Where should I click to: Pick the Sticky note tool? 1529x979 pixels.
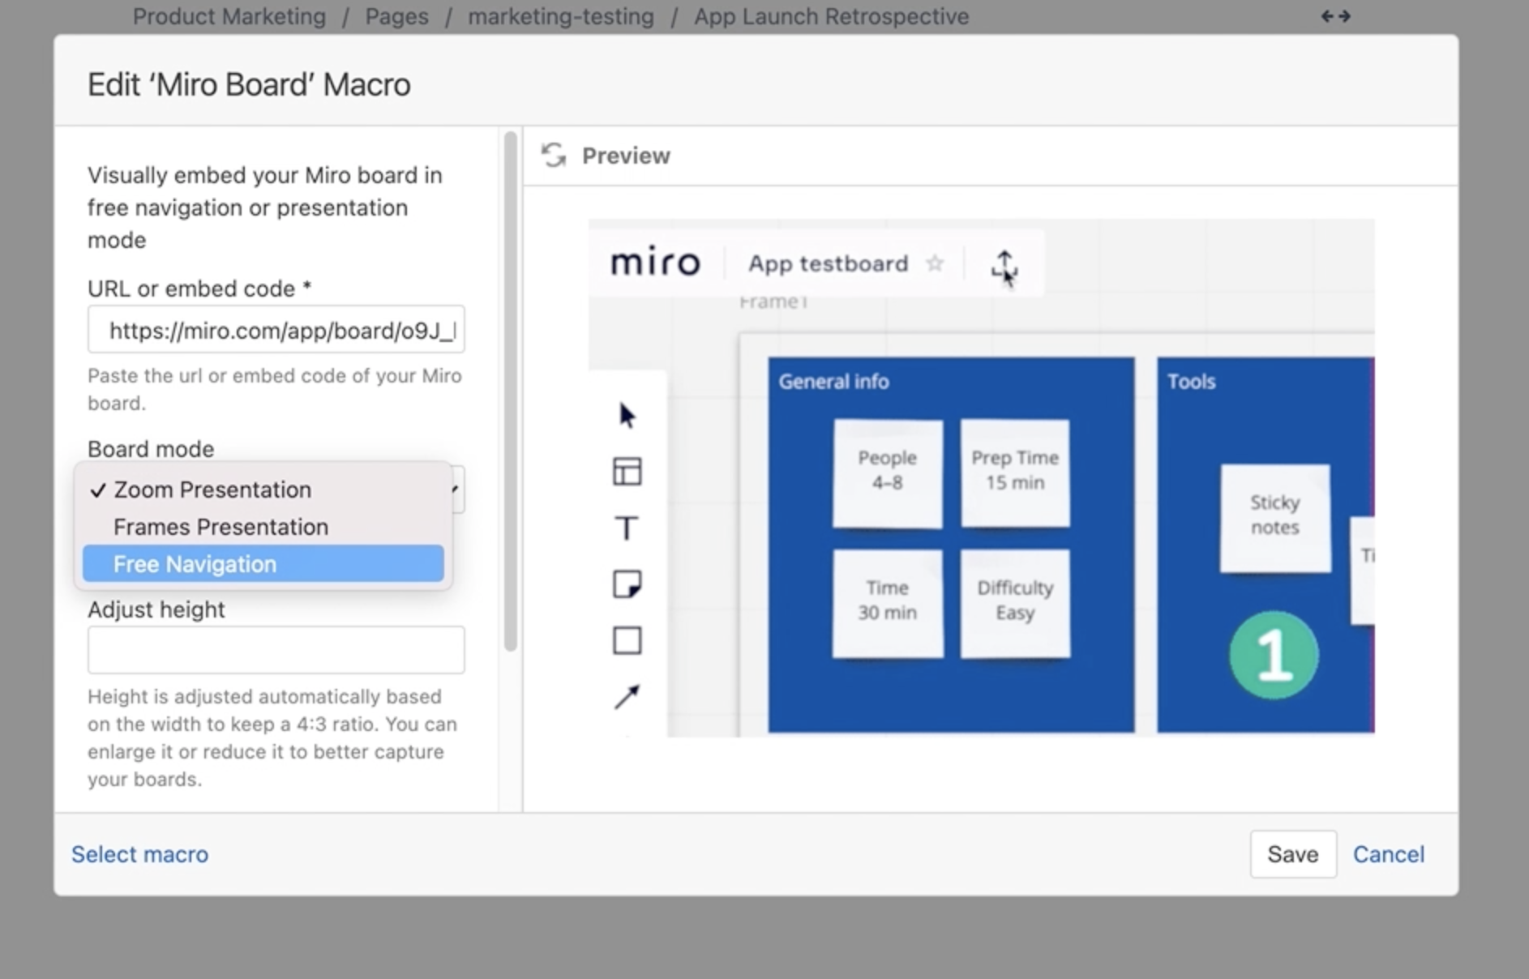(x=626, y=584)
